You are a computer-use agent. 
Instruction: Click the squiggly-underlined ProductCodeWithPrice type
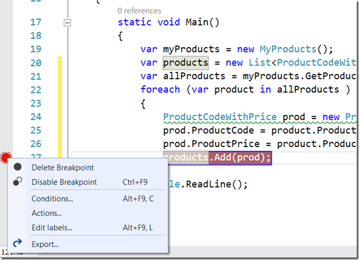[x=220, y=117]
